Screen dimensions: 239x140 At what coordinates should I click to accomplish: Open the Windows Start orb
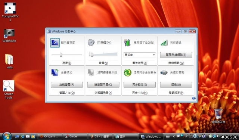click(7, 136)
